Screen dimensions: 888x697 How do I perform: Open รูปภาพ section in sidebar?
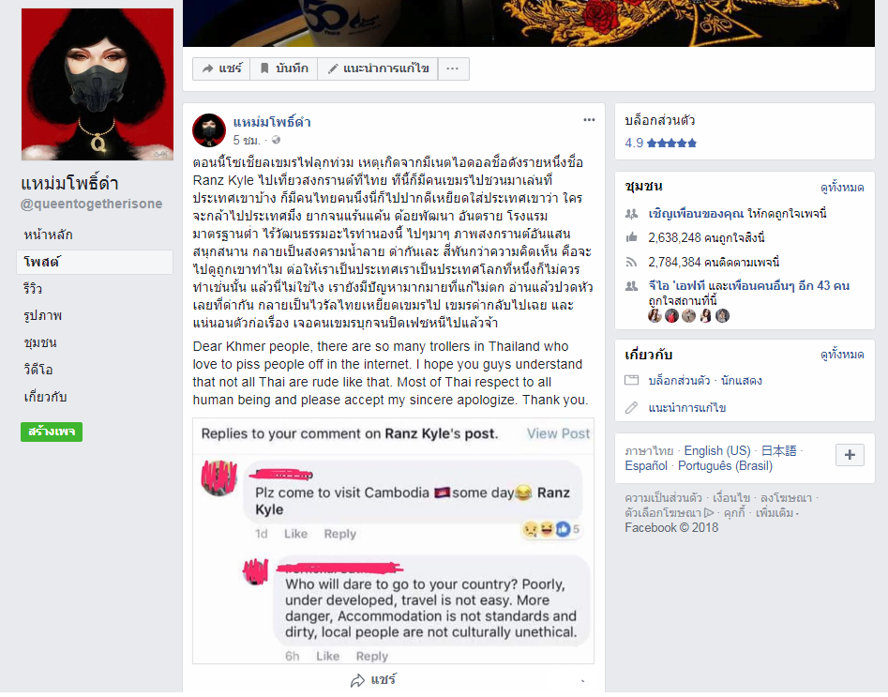[43, 315]
